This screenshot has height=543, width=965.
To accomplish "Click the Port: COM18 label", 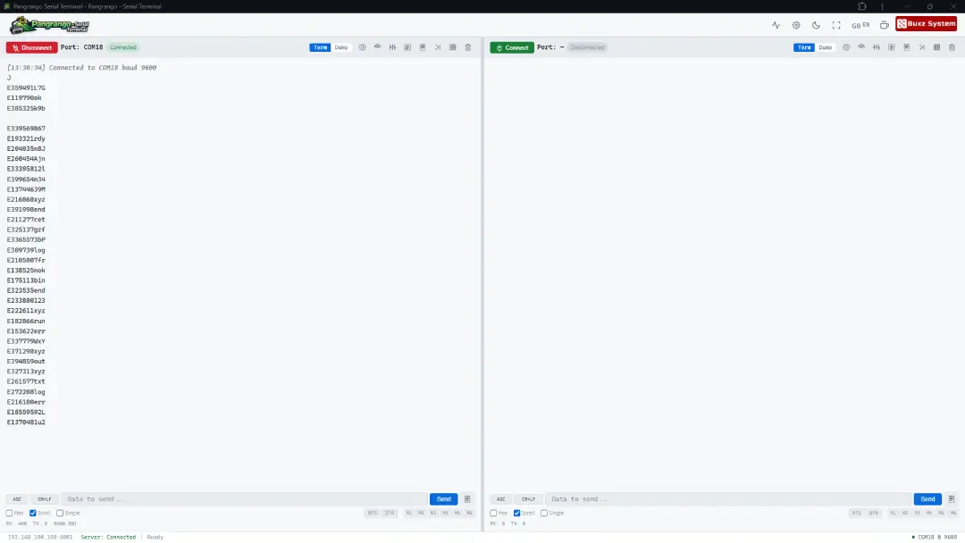I will (82, 47).
